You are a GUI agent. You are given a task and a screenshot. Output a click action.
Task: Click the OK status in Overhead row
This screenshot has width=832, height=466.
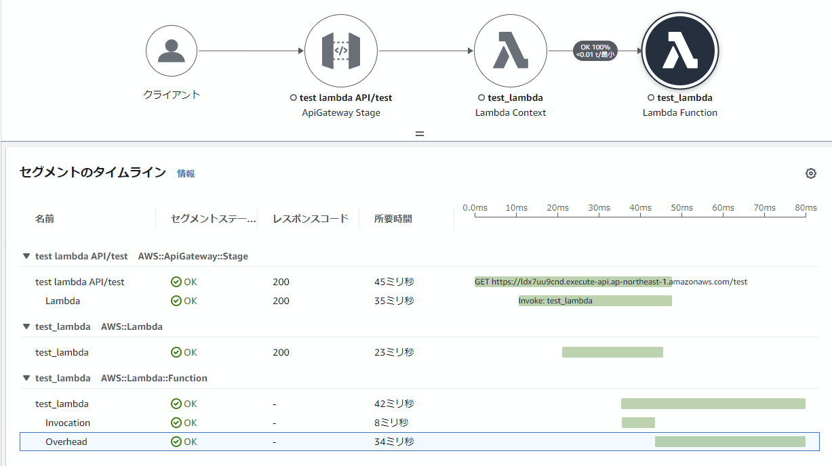point(184,442)
